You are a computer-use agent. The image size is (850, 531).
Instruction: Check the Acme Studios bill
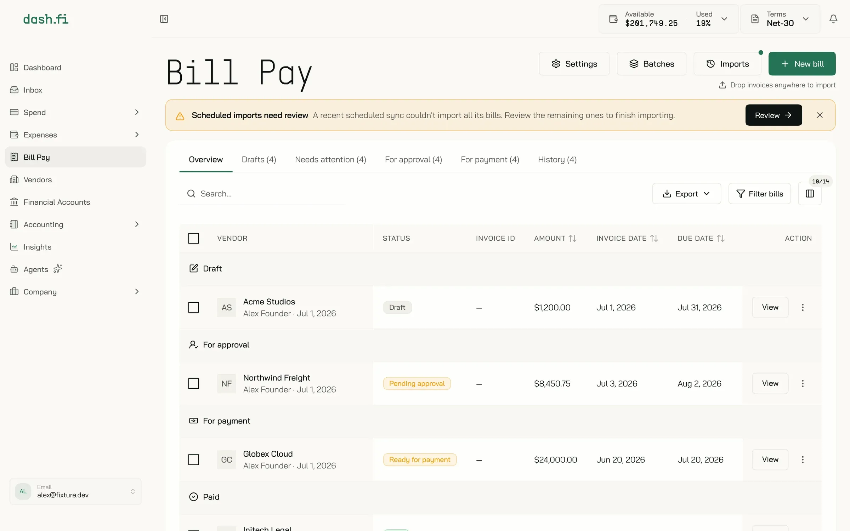(193, 307)
